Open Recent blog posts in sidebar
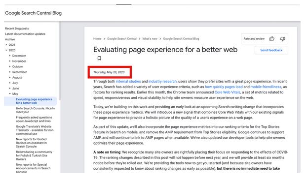307x184 pixels. click(x=17, y=29)
